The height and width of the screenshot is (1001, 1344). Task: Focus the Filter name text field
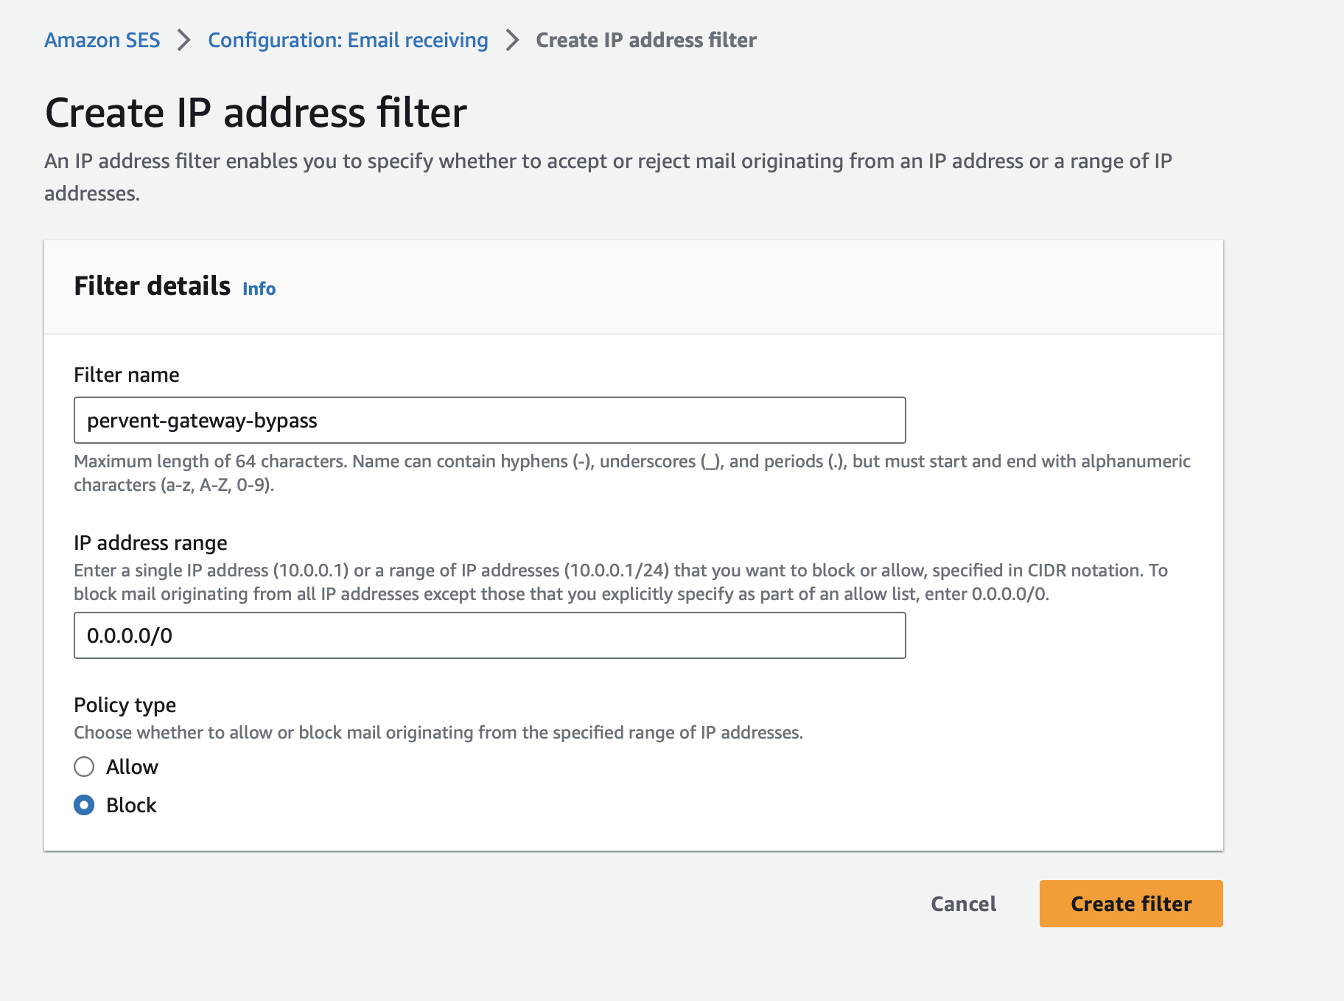(490, 420)
